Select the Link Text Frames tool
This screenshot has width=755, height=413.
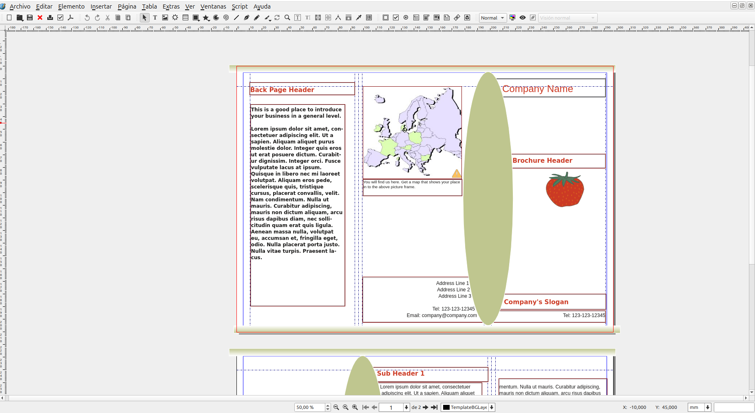[x=318, y=17]
